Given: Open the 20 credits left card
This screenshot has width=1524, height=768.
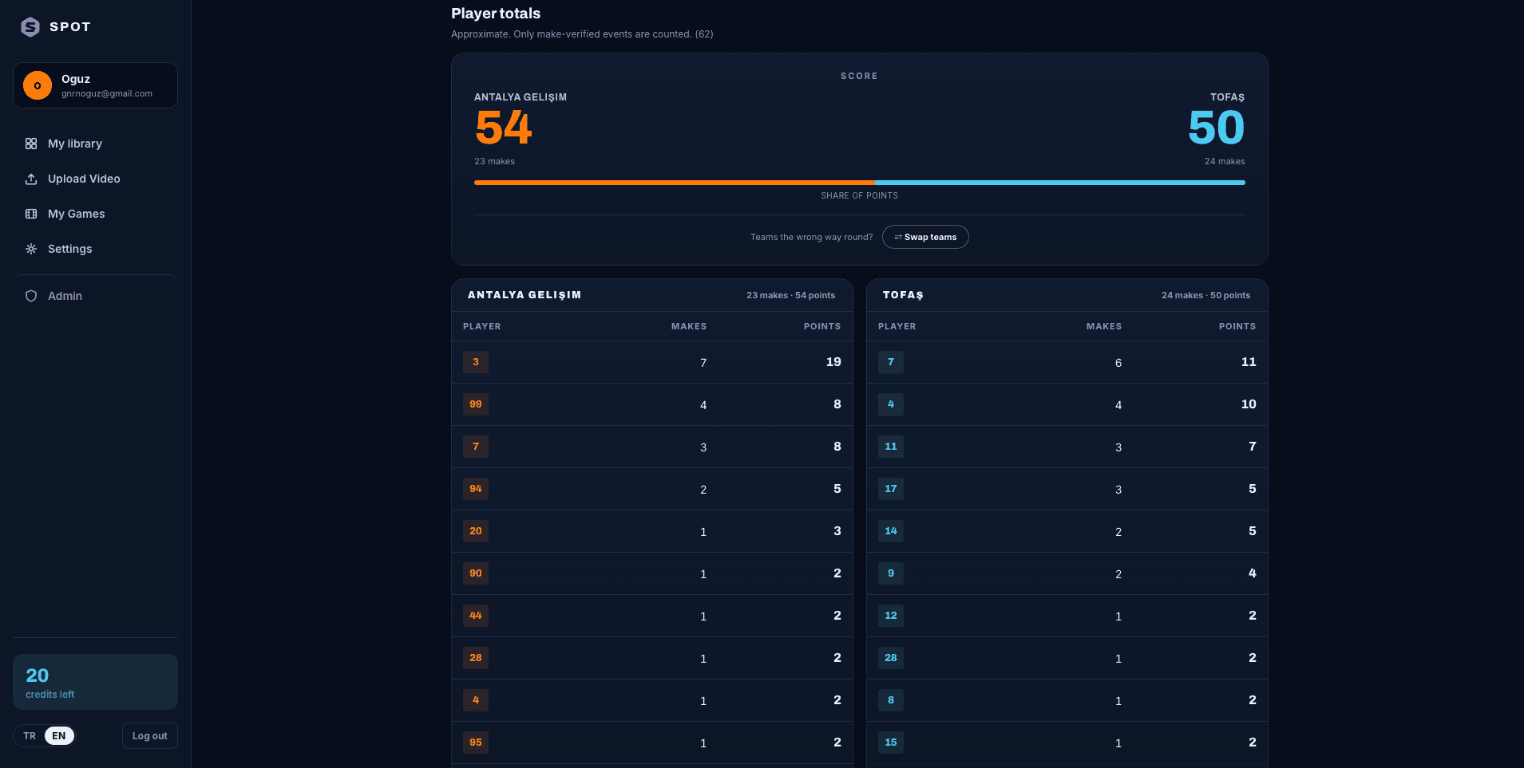Looking at the screenshot, I should click(95, 682).
